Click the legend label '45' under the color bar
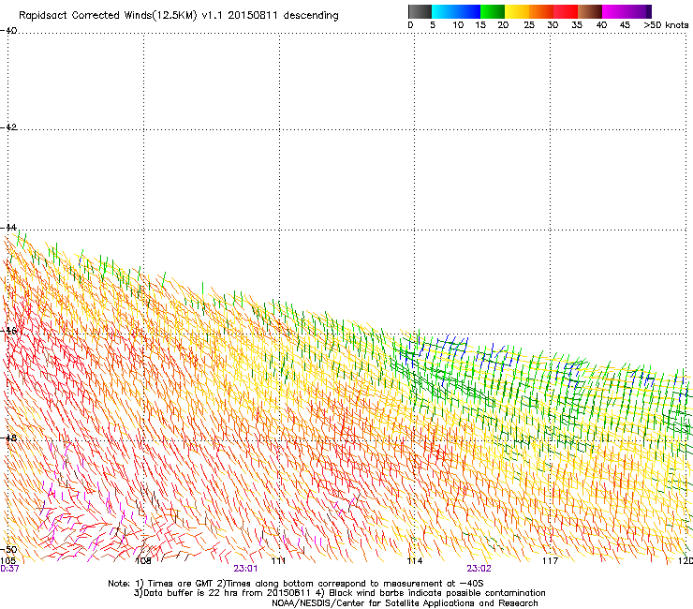The width and height of the screenshot is (693, 609). (625, 25)
